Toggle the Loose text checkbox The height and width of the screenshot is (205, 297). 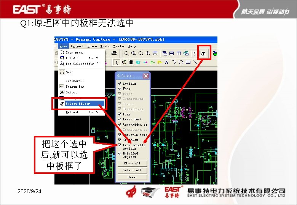click(x=119, y=119)
